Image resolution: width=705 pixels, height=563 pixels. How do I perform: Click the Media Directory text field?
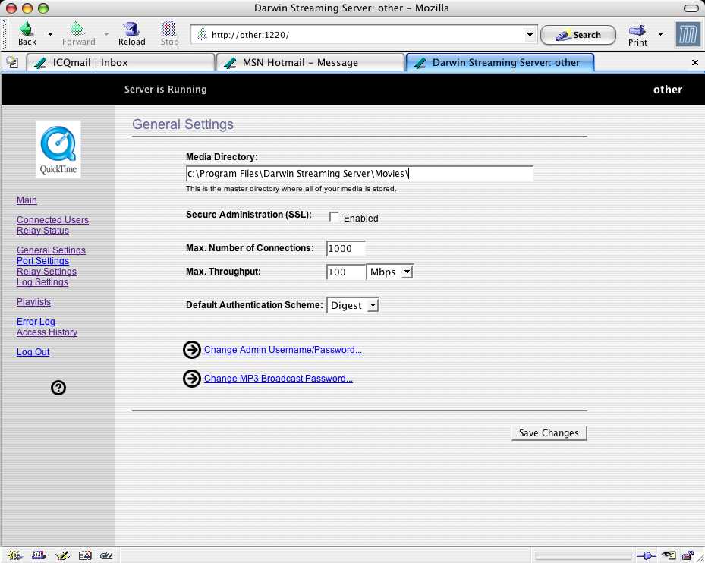pos(359,173)
